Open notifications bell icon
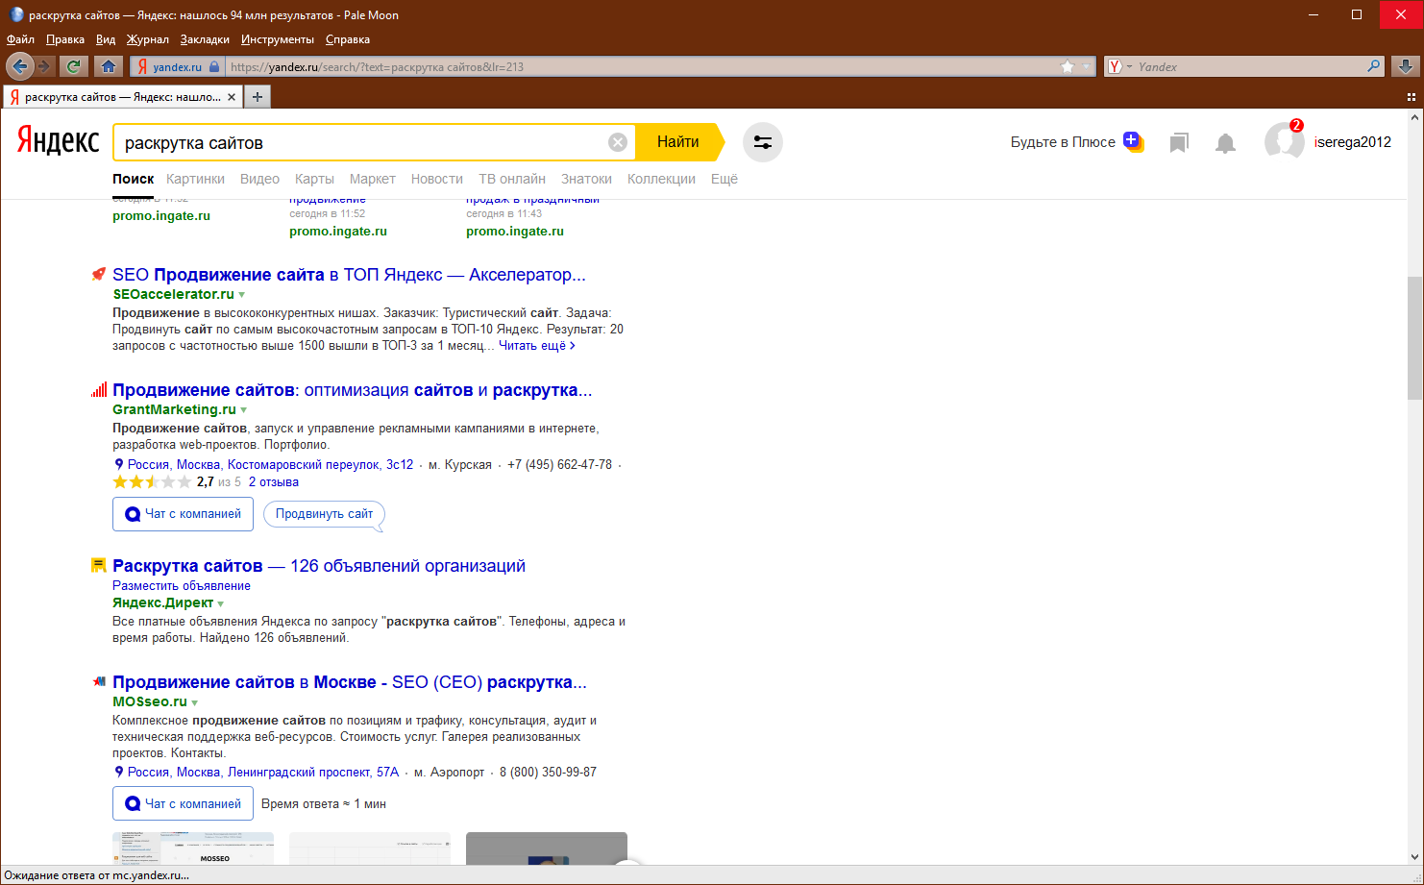1424x885 pixels. (1225, 143)
